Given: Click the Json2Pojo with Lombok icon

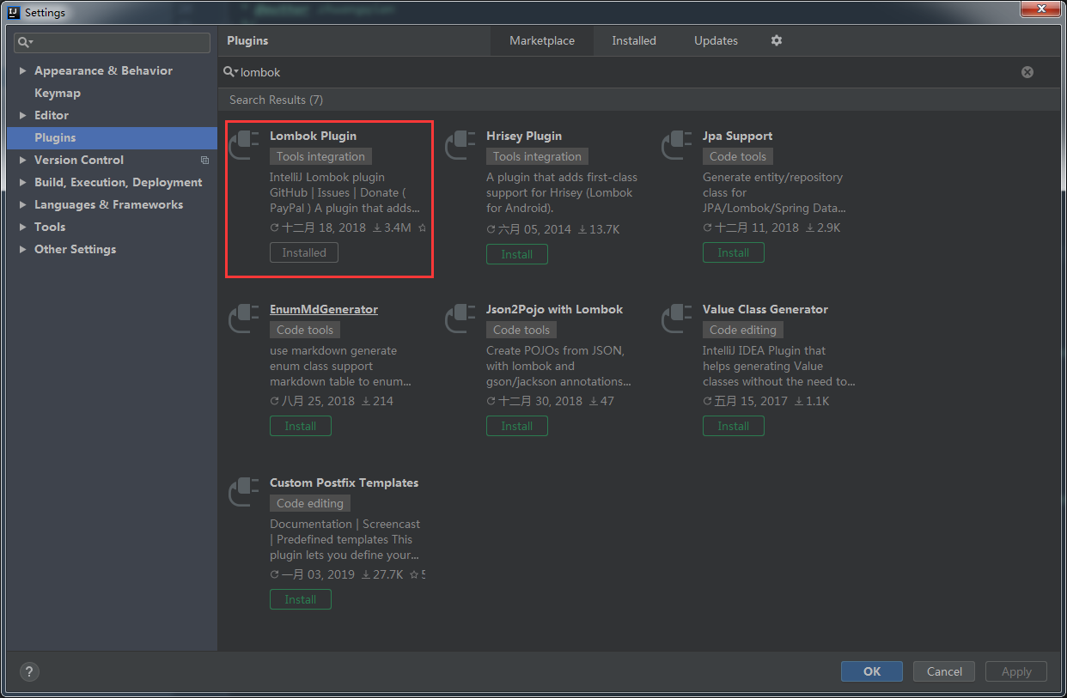Looking at the screenshot, I should click(461, 319).
